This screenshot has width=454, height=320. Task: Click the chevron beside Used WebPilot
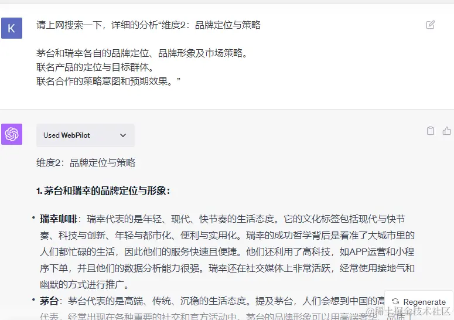(123, 135)
